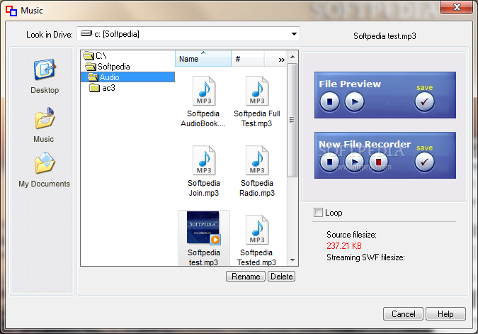Click file list scrollbar up arrow
This screenshot has width=478, height=334.
click(x=292, y=57)
